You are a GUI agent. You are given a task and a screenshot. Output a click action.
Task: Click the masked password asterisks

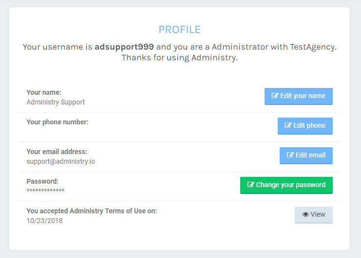[45, 191]
